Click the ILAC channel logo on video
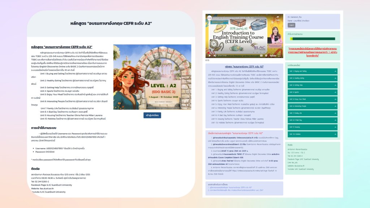 [210, 17]
